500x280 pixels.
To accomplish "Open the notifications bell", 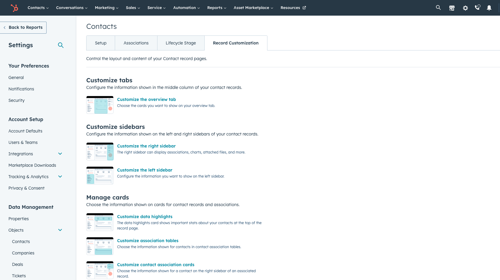I will pyautogui.click(x=489, y=8).
